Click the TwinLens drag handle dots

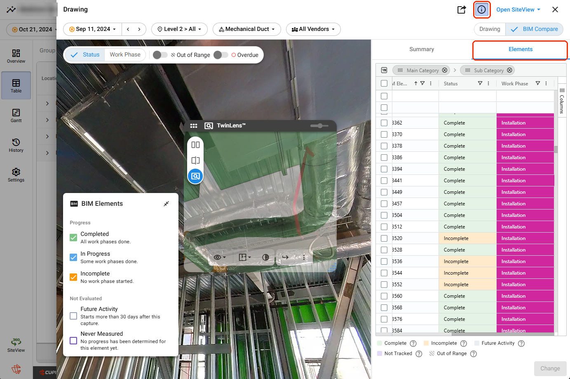pos(194,126)
